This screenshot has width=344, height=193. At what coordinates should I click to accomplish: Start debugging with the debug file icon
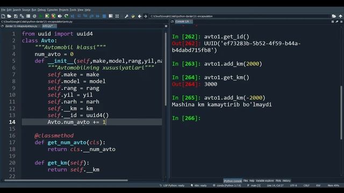[x=73, y=16]
